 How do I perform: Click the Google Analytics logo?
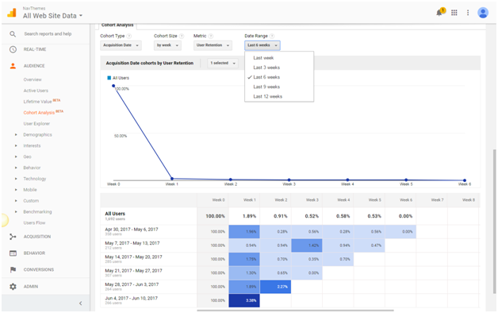click(12, 13)
